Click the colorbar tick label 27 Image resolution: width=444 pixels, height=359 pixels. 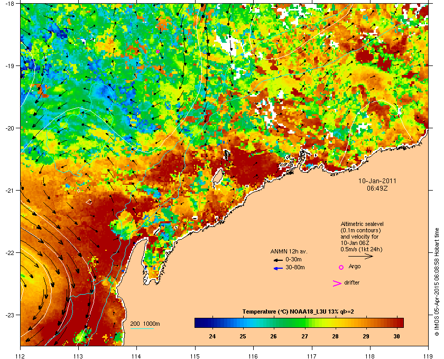(304, 336)
